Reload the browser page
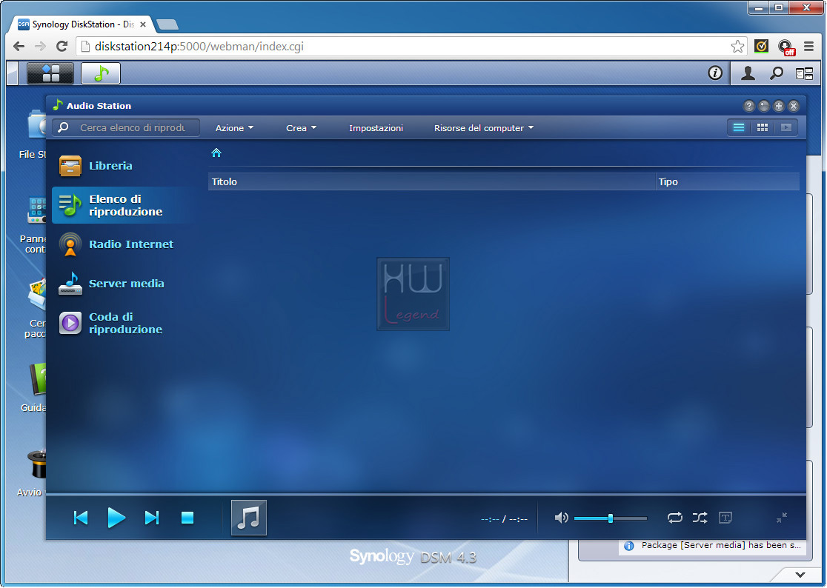 (x=62, y=47)
